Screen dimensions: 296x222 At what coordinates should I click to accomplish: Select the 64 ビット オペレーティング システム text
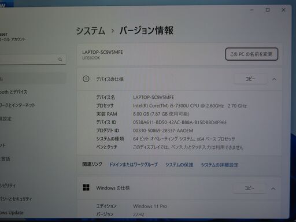pos(184,139)
